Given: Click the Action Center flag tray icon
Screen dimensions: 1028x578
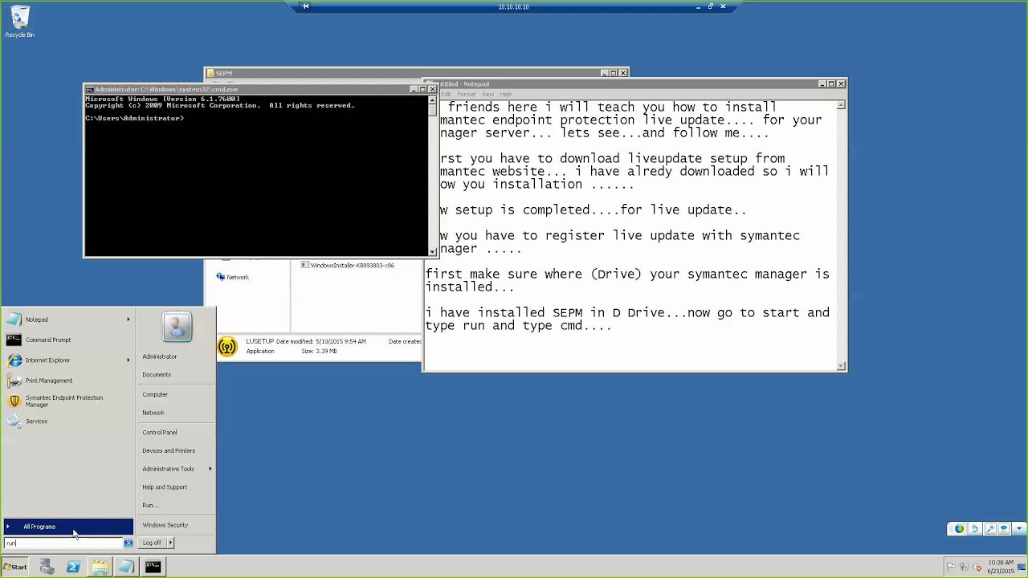Looking at the screenshot, I should click(x=953, y=568).
